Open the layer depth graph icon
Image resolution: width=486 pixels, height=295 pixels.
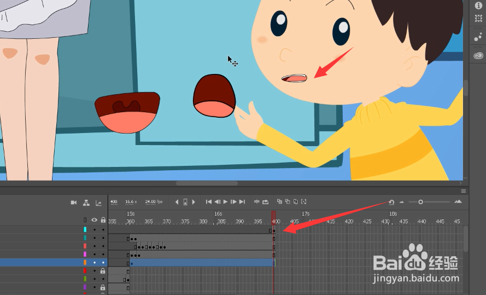point(98,203)
